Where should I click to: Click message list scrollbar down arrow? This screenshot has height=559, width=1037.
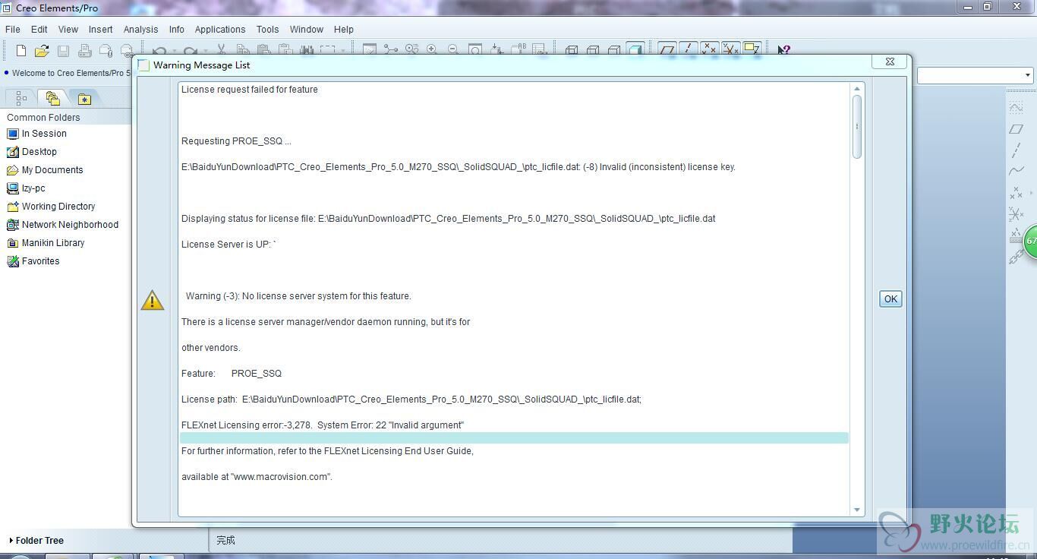pos(857,510)
